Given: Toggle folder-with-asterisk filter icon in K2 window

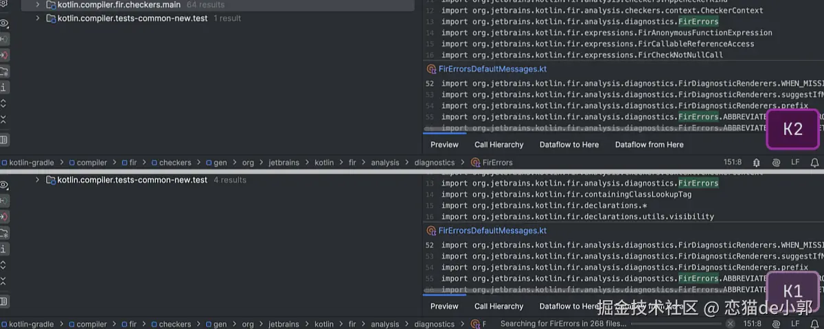Looking at the screenshot, I should 4,71.
